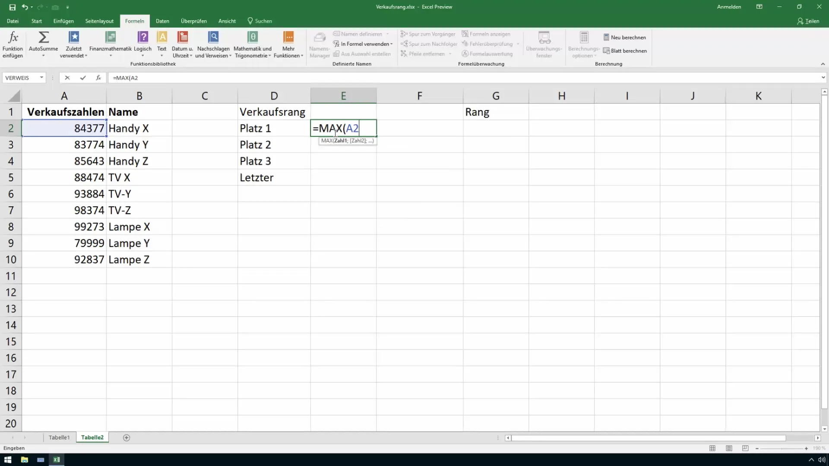The width and height of the screenshot is (829, 466).
Task: Open Zuletzt verwendet functions
Action: [74, 44]
